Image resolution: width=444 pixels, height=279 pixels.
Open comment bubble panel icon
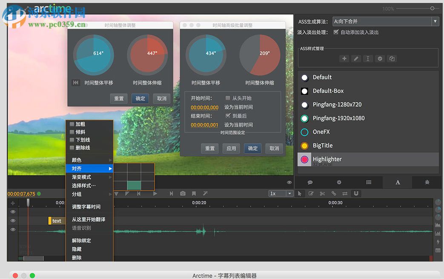click(310, 182)
